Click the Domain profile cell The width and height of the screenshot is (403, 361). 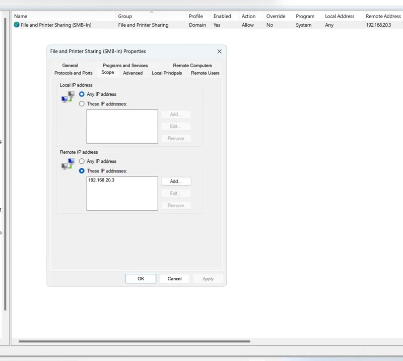pyautogui.click(x=197, y=25)
